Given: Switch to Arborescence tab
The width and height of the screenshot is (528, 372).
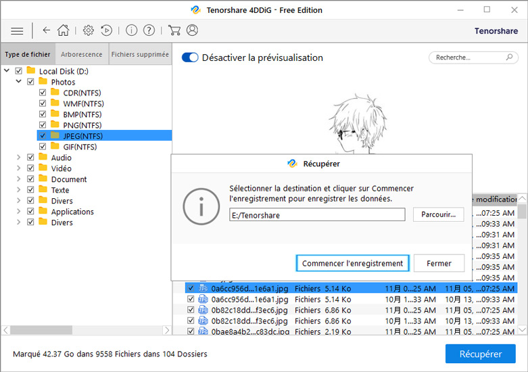Looking at the screenshot, I should (82, 54).
